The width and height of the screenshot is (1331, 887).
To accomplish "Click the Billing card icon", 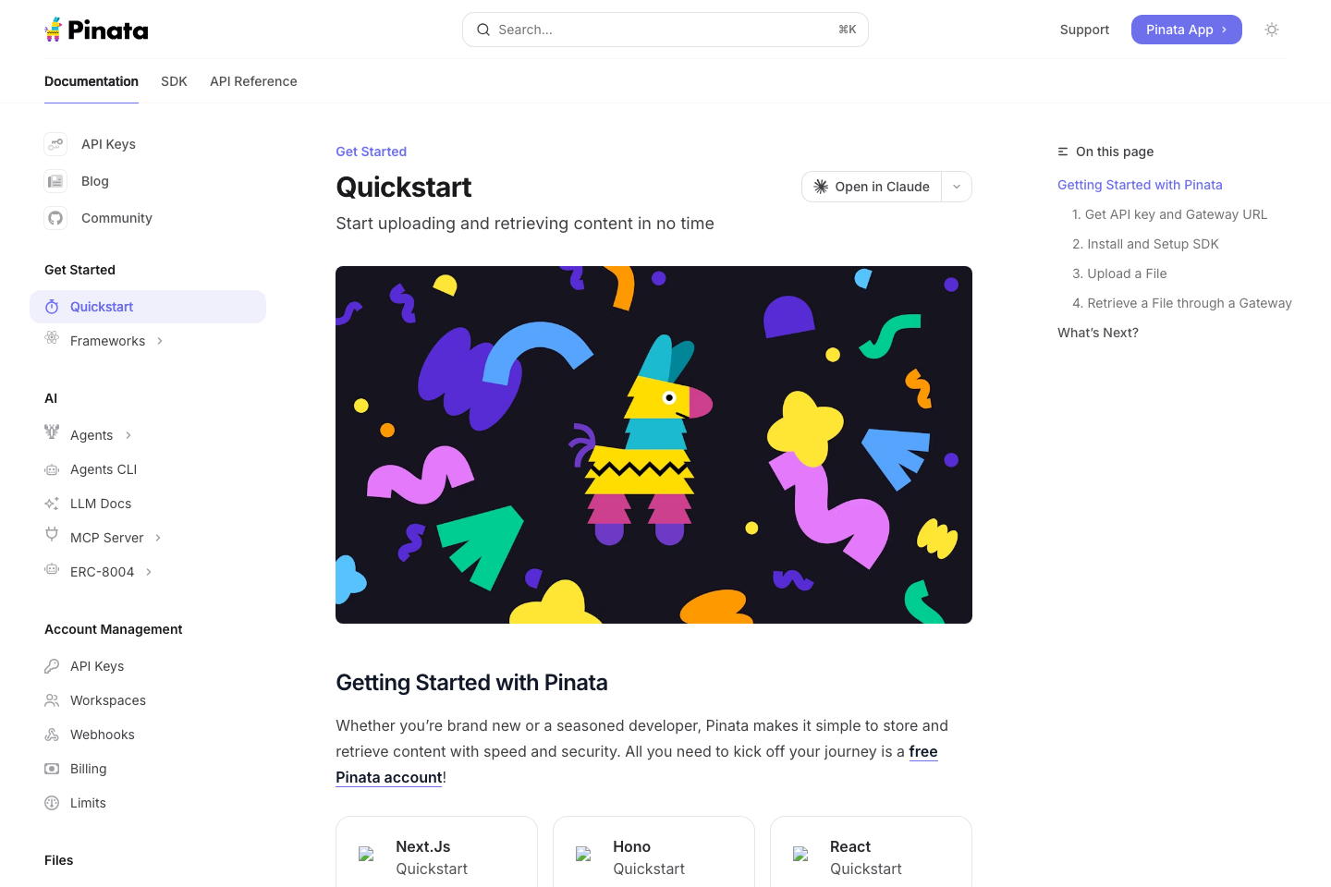I will pyautogui.click(x=52, y=769).
